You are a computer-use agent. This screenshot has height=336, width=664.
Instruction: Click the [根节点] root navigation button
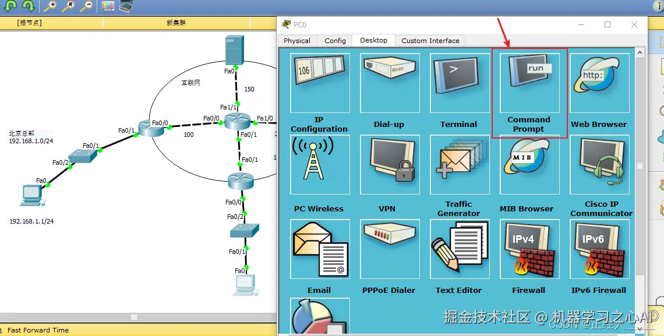(x=29, y=23)
